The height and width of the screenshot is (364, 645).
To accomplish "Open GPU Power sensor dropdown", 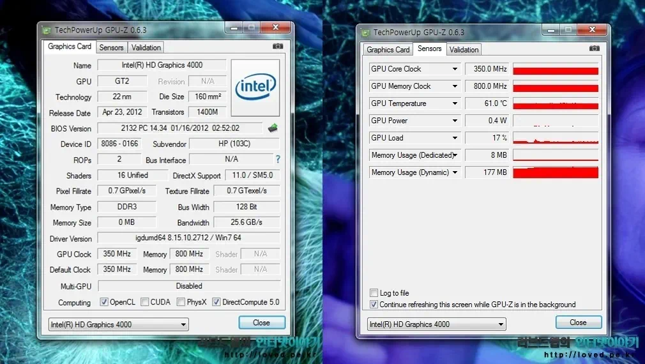I will pos(455,121).
